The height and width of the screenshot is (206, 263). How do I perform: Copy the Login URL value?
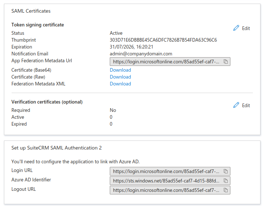(x=226, y=171)
